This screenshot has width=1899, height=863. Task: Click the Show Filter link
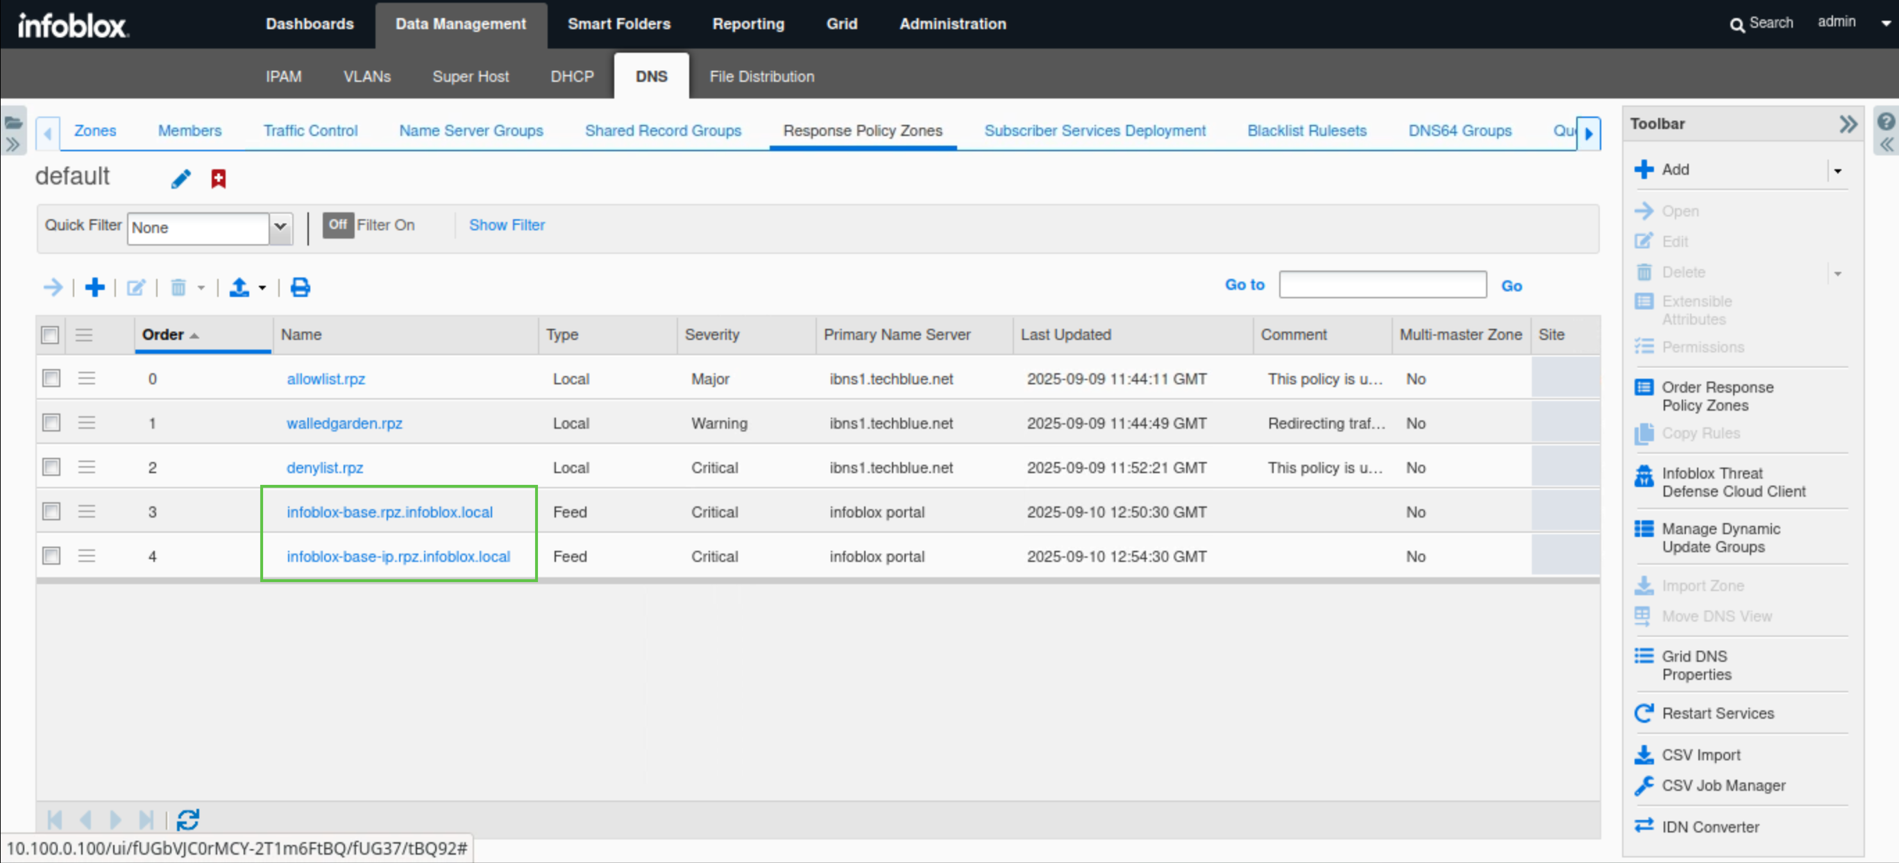tap(507, 225)
